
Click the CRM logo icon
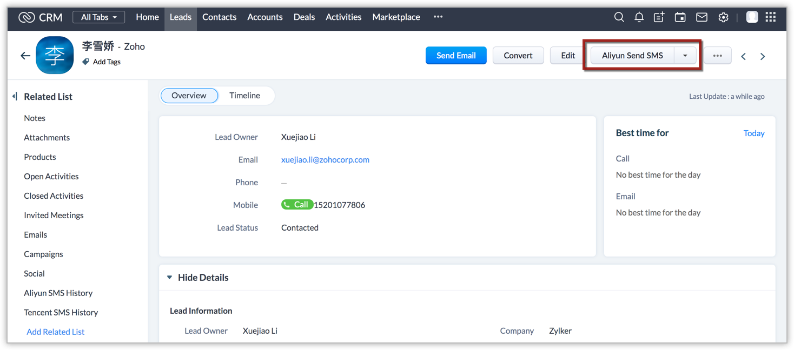tap(27, 17)
